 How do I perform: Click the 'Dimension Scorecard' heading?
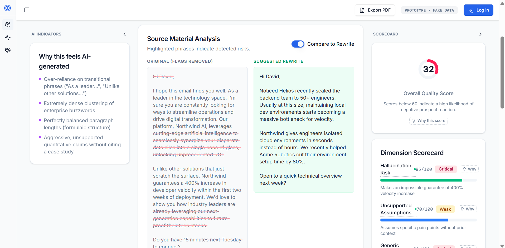point(412,153)
